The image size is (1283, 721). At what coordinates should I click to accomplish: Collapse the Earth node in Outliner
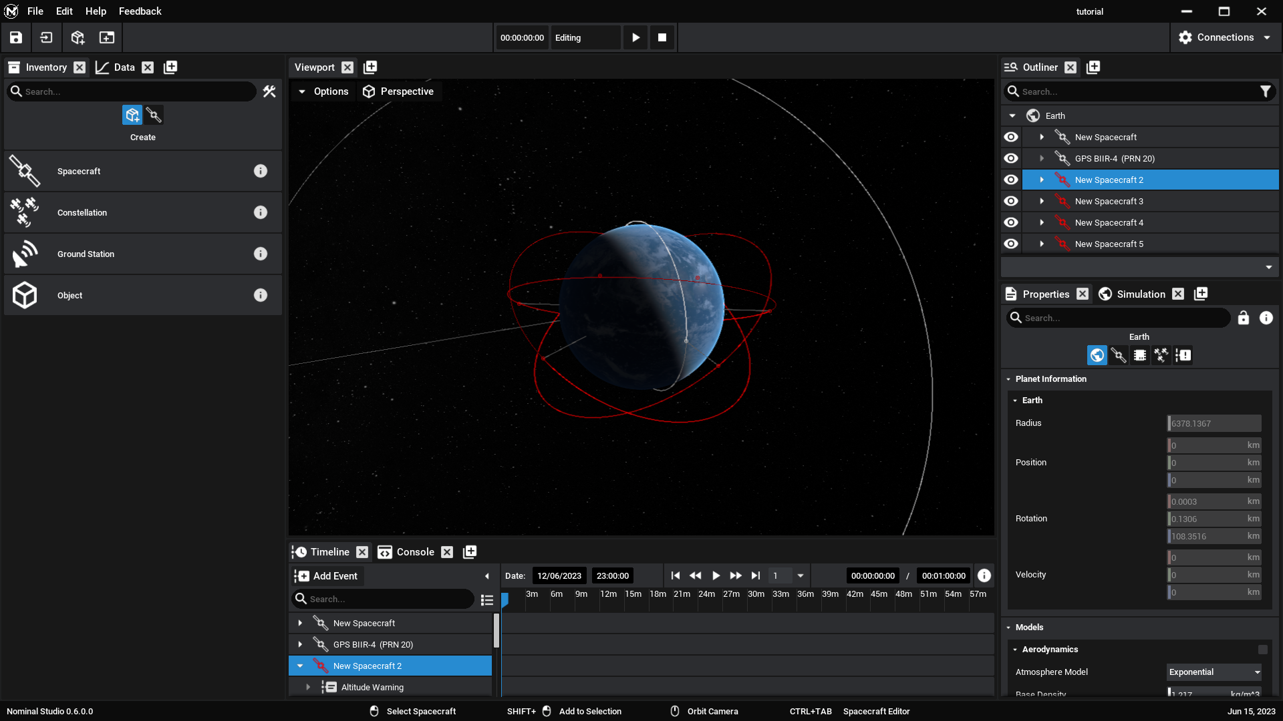point(1012,115)
